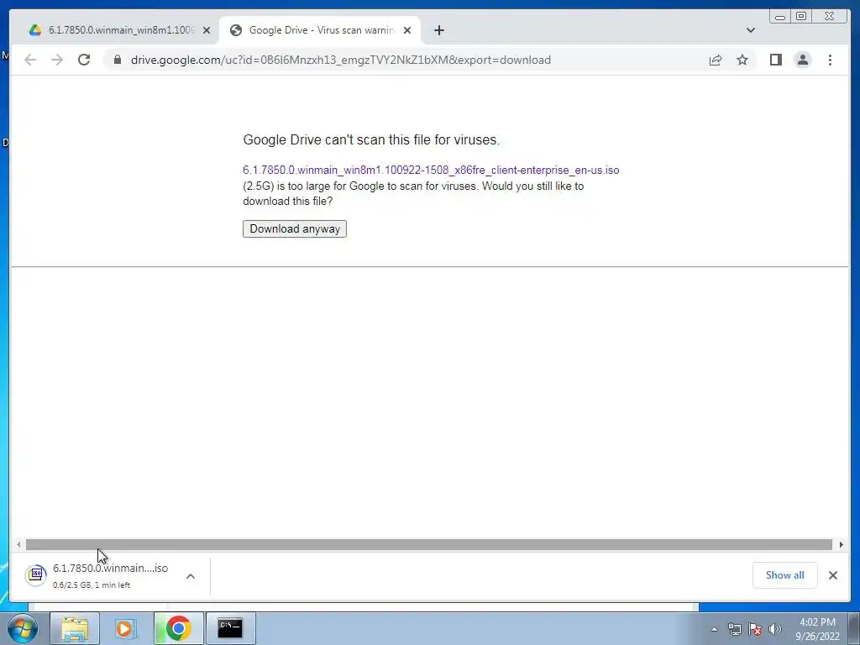The image size is (860, 645).
Task: Bookmark this tab with star
Action: (742, 60)
